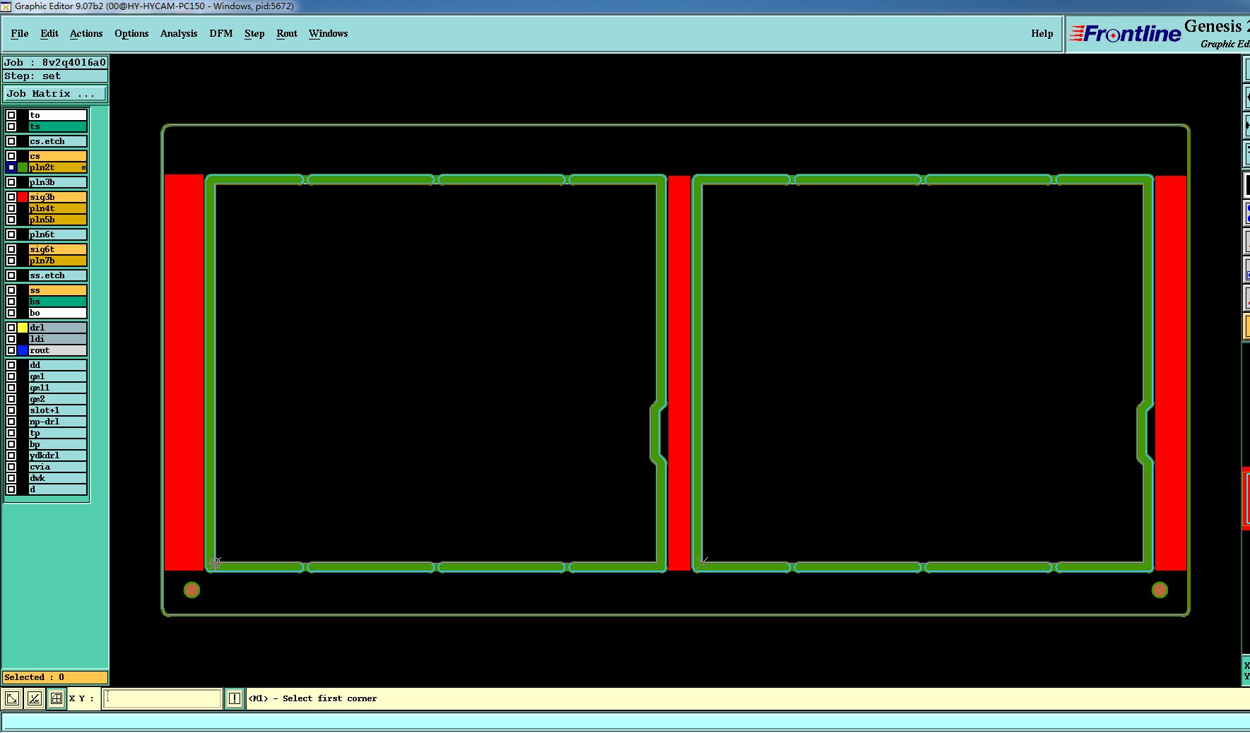Viewport: 1250px width, 733px height.
Task: Open the Step menu
Action: [x=254, y=33]
